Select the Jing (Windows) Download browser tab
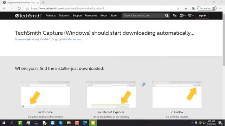The height and width of the screenshot is (126, 225). tap(21, 2)
